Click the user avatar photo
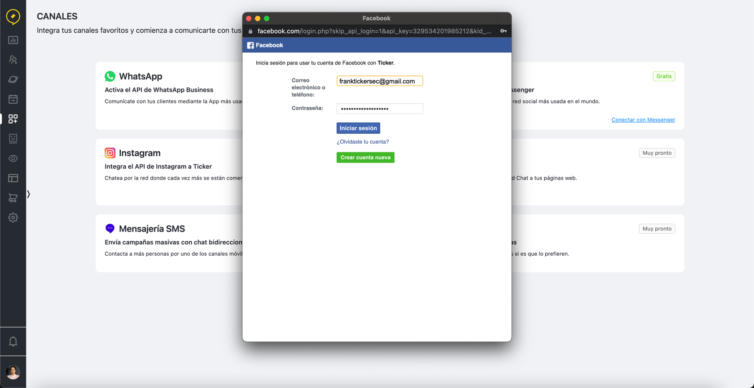Screen dimensions: 754x388 [x=13, y=372]
